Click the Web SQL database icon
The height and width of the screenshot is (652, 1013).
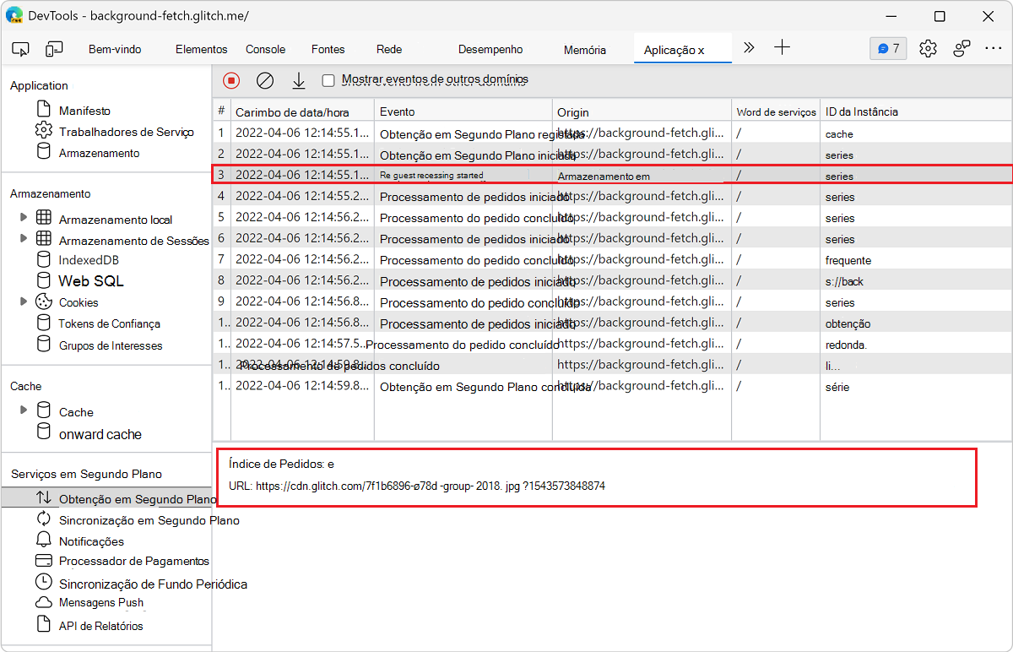click(x=44, y=280)
